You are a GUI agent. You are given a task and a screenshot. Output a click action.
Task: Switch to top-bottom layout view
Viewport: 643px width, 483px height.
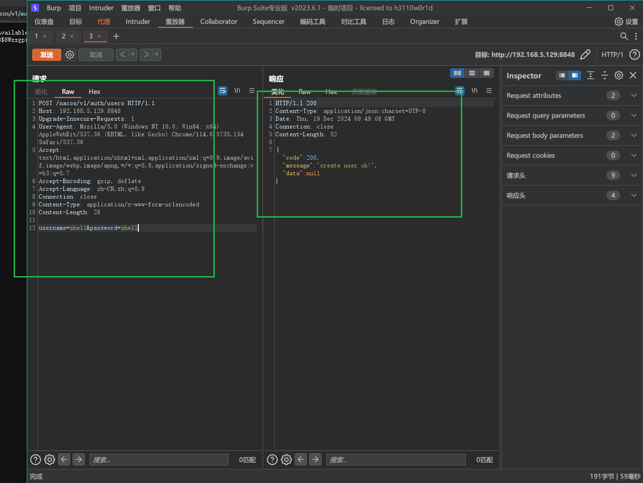pos(472,73)
